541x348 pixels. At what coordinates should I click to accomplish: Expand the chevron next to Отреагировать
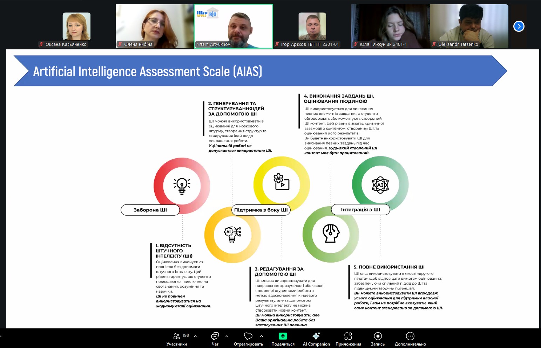pos(262,336)
